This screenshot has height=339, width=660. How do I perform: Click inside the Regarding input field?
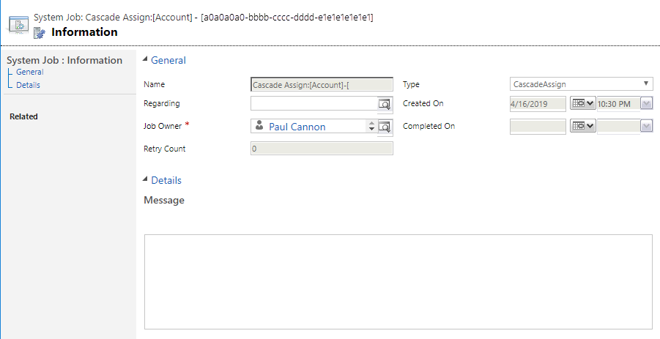tap(314, 104)
